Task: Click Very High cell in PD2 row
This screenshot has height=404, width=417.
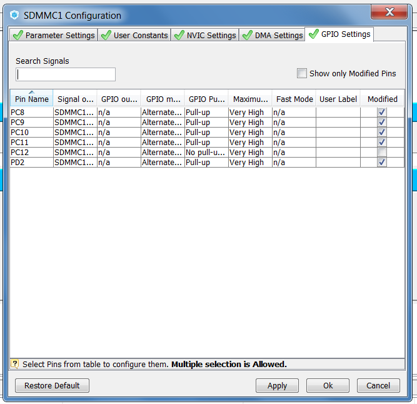Action: [x=250, y=162]
